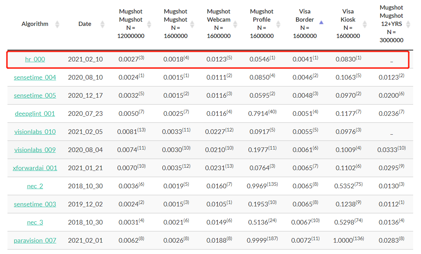Open visionlabs_010 algorithm link
Image resolution: width=421 pixels, height=254 pixels.
coord(35,132)
